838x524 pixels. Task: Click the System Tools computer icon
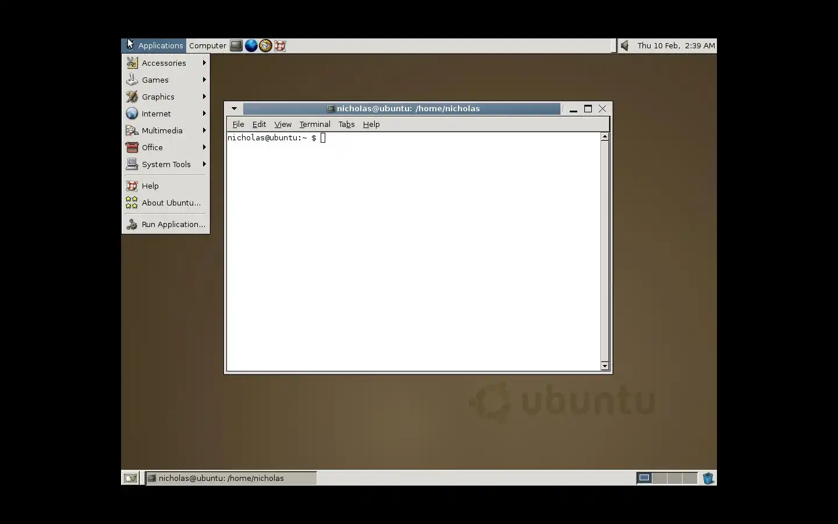132,164
